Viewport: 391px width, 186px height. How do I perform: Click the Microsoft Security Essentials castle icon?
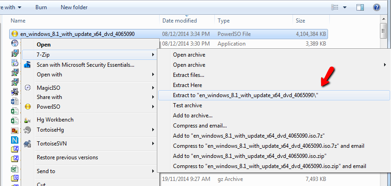coord(27,65)
